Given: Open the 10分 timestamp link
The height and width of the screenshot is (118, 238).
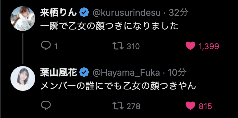Looking at the screenshot, I should (x=177, y=73).
